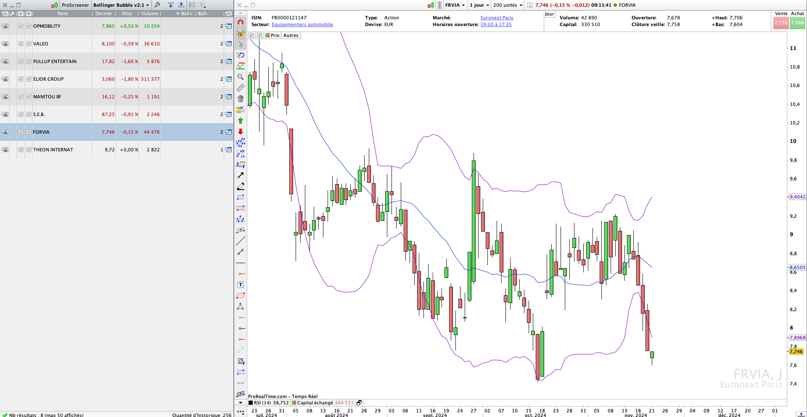Click the wrench settings icon in ProScreener
807x417 pixels.
pos(157,5)
